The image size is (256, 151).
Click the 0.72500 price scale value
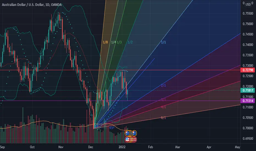click(248, 76)
